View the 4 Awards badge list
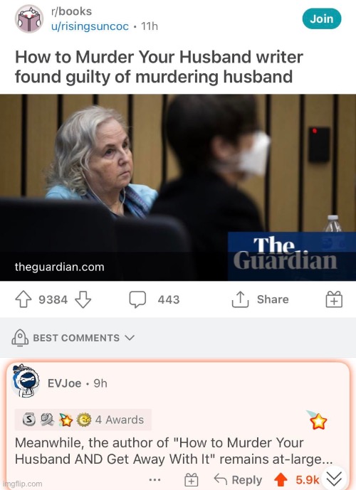Screen dimensions: 356x490 pos(83,420)
